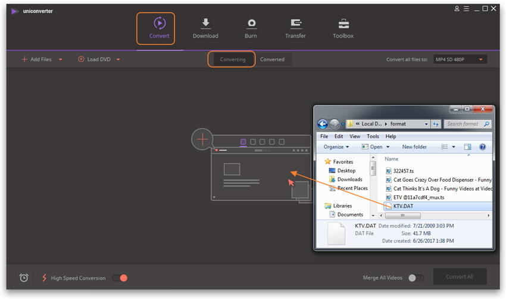506x299 pixels.
Task: Select the ETV @11a7cdf4_mux.ts file
Action: coord(415,197)
